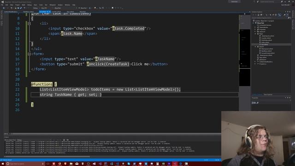Click the Refresh icon in Solution Explorer toolbar
295x166 pixels.
point(273,15)
